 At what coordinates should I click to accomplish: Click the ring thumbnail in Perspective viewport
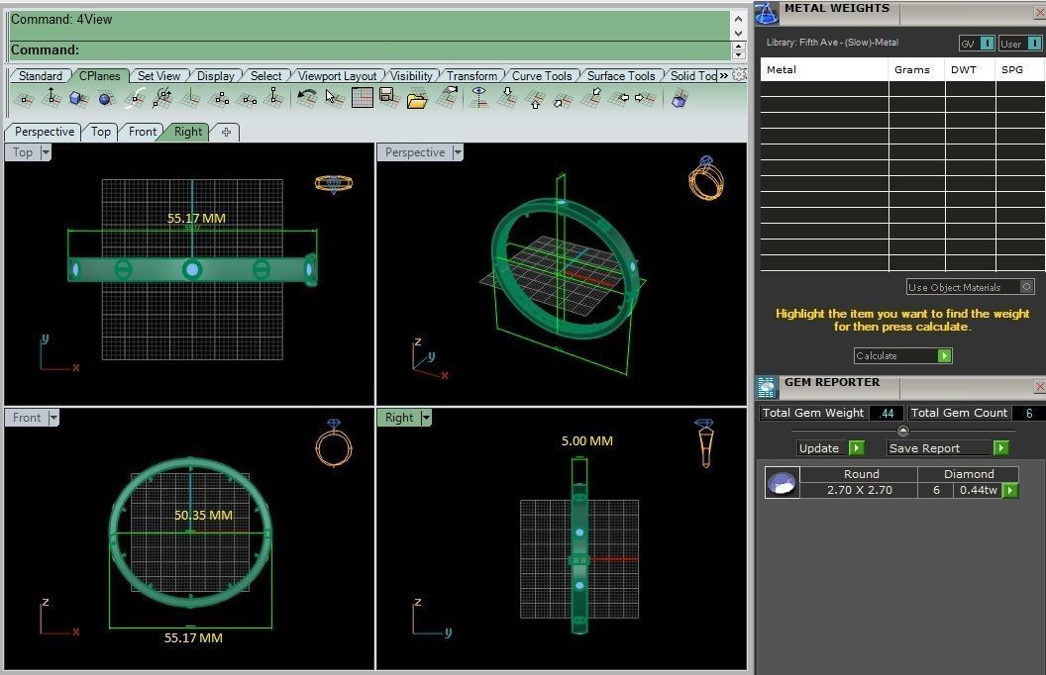click(706, 178)
